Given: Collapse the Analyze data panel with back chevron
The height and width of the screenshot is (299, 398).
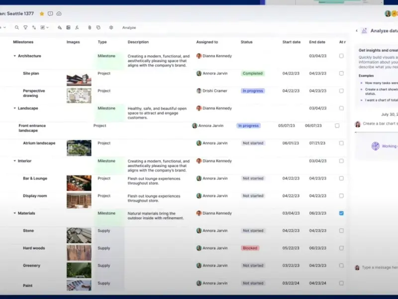Looking at the screenshot, I should (357, 31).
